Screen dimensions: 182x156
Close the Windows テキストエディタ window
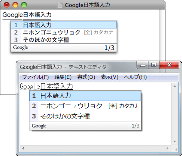169,65
